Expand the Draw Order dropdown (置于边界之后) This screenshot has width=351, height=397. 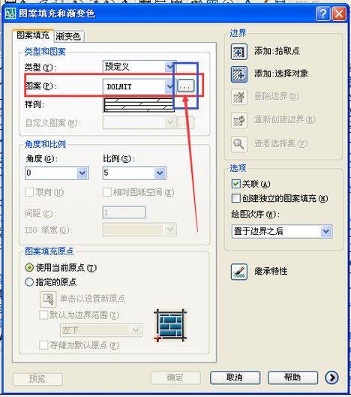pyautogui.click(x=282, y=231)
